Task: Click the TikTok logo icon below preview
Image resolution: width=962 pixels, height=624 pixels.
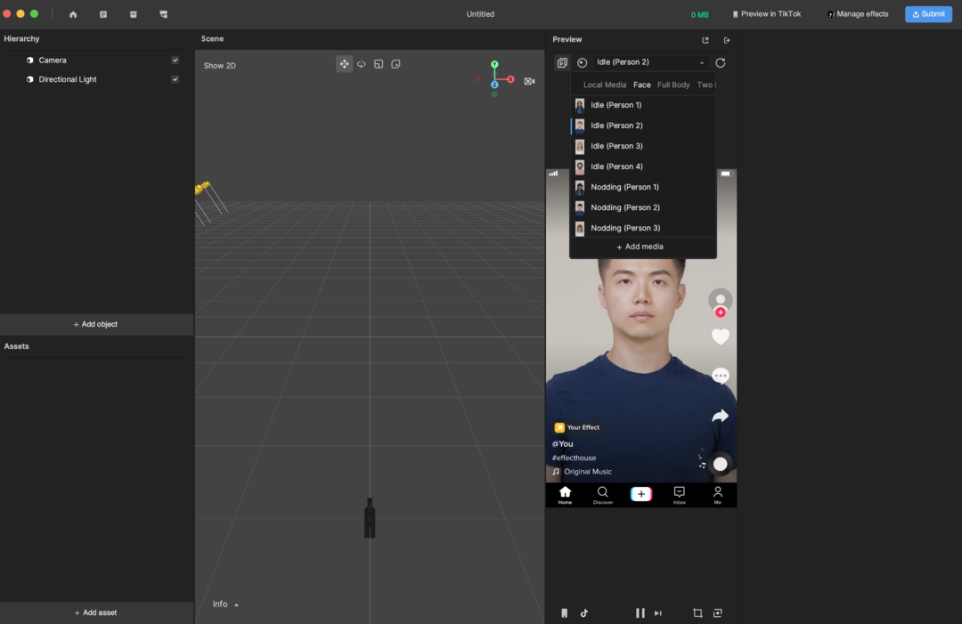Action: tap(584, 613)
